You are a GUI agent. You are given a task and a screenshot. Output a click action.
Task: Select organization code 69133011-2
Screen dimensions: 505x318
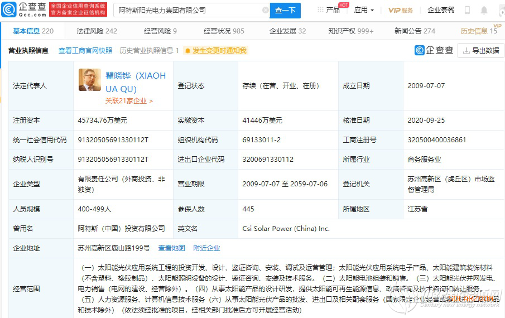pyautogui.click(x=262, y=139)
